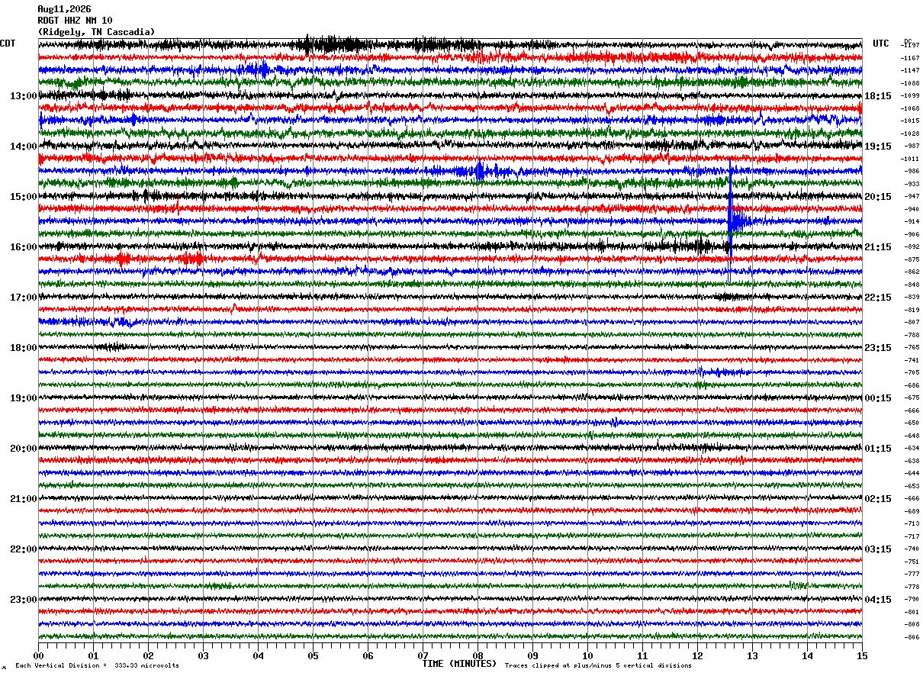Image resolution: width=923 pixels, height=676 pixels.
Task: Click the -777 DC offset value
Action: click(x=912, y=574)
